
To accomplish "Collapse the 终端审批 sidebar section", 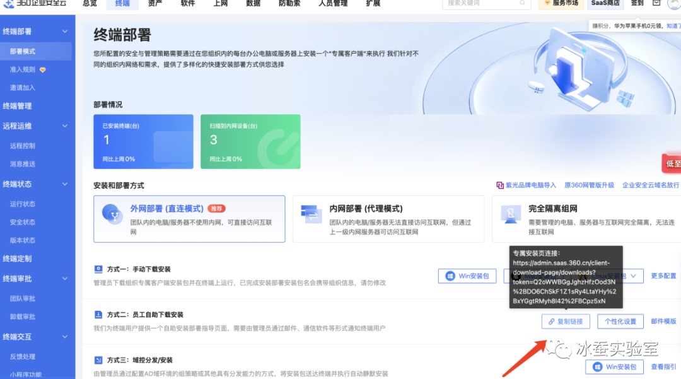I will 65,279.
